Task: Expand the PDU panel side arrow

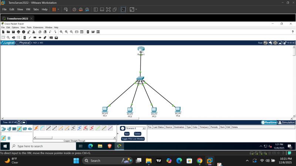Action: coord(118,133)
